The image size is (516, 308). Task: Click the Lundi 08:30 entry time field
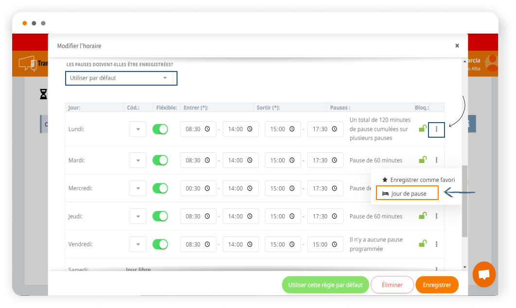198,129
